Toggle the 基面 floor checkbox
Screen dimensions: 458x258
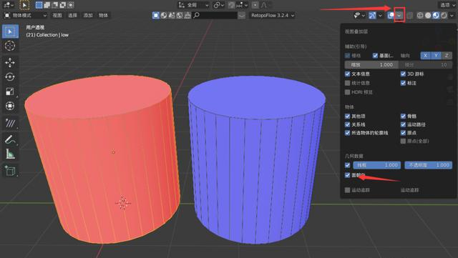pos(375,56)
